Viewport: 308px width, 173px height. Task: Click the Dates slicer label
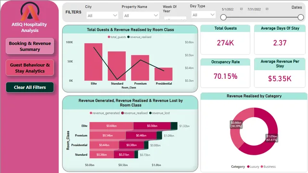(296, 7)
